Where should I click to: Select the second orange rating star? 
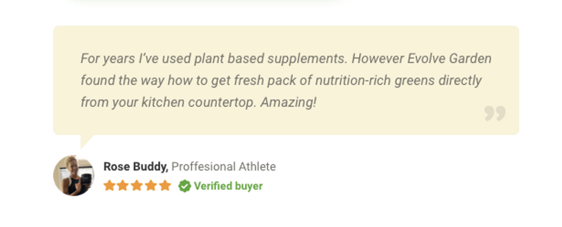click(x=123, y=186)
